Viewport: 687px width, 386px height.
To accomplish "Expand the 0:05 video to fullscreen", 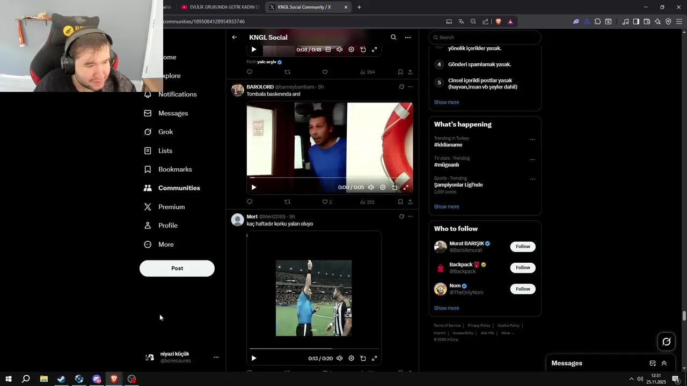I will (x=406, y=187).
